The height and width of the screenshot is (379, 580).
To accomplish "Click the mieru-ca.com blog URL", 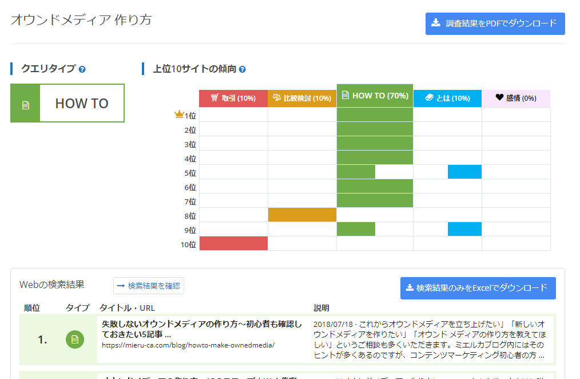I will (x=188, y=345).
